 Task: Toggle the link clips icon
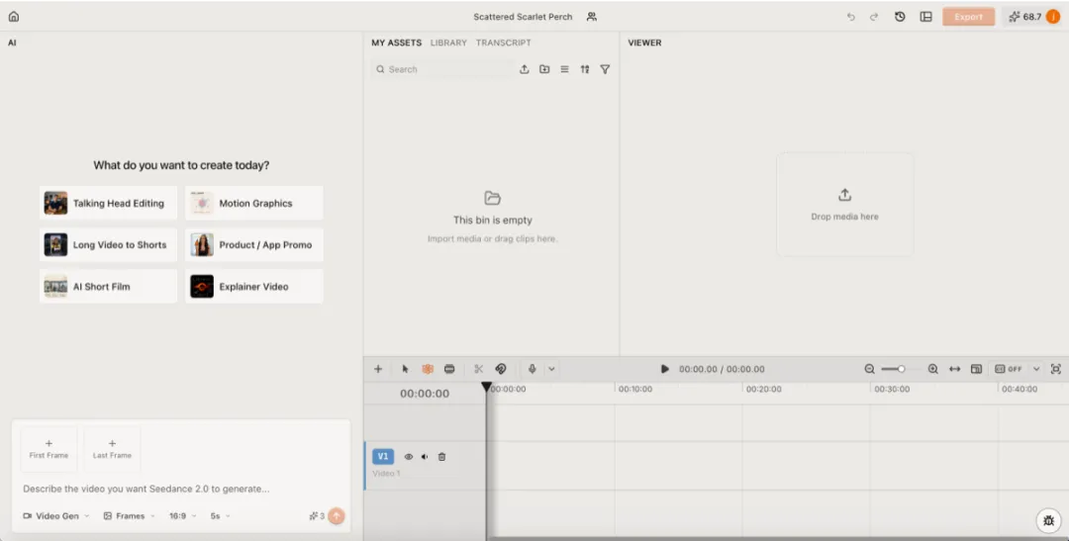[501, 369]
